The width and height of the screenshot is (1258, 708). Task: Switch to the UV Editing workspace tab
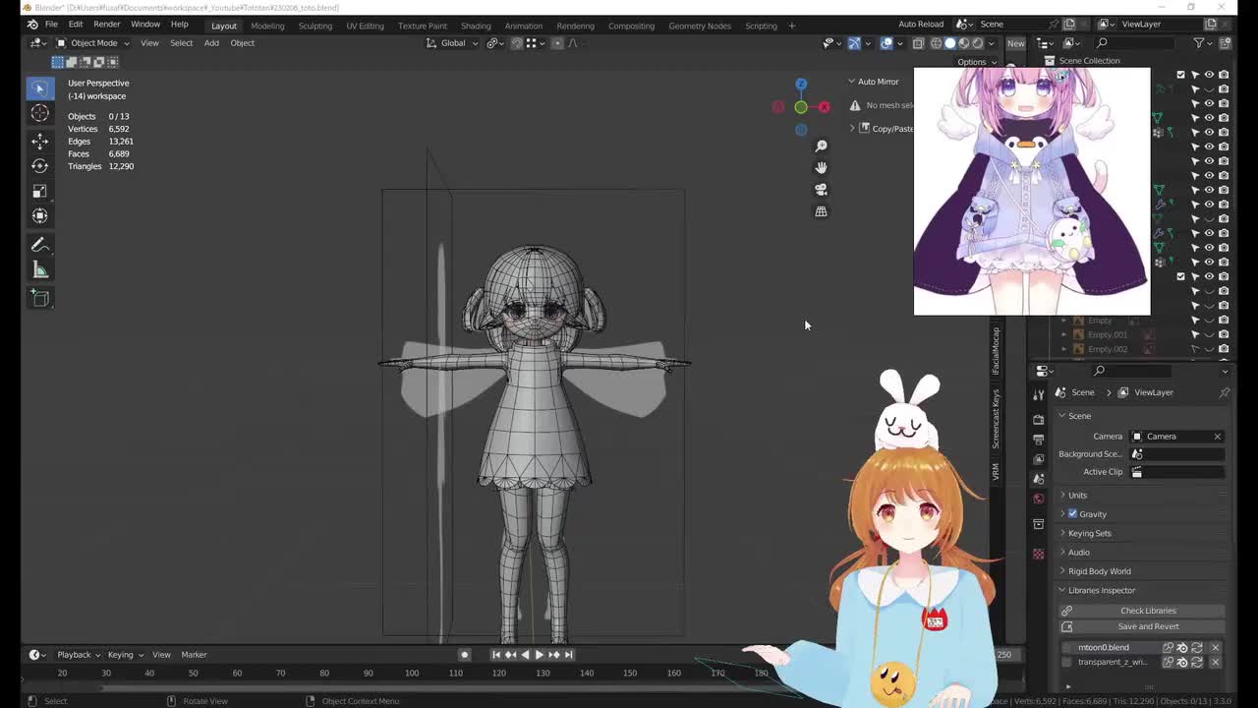365,26
